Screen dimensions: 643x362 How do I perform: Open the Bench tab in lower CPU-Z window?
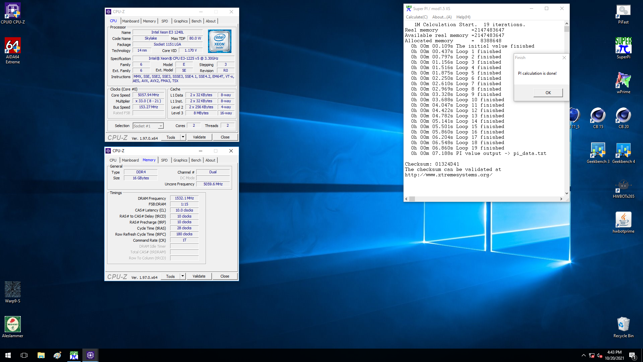click(x=196, y=160)
